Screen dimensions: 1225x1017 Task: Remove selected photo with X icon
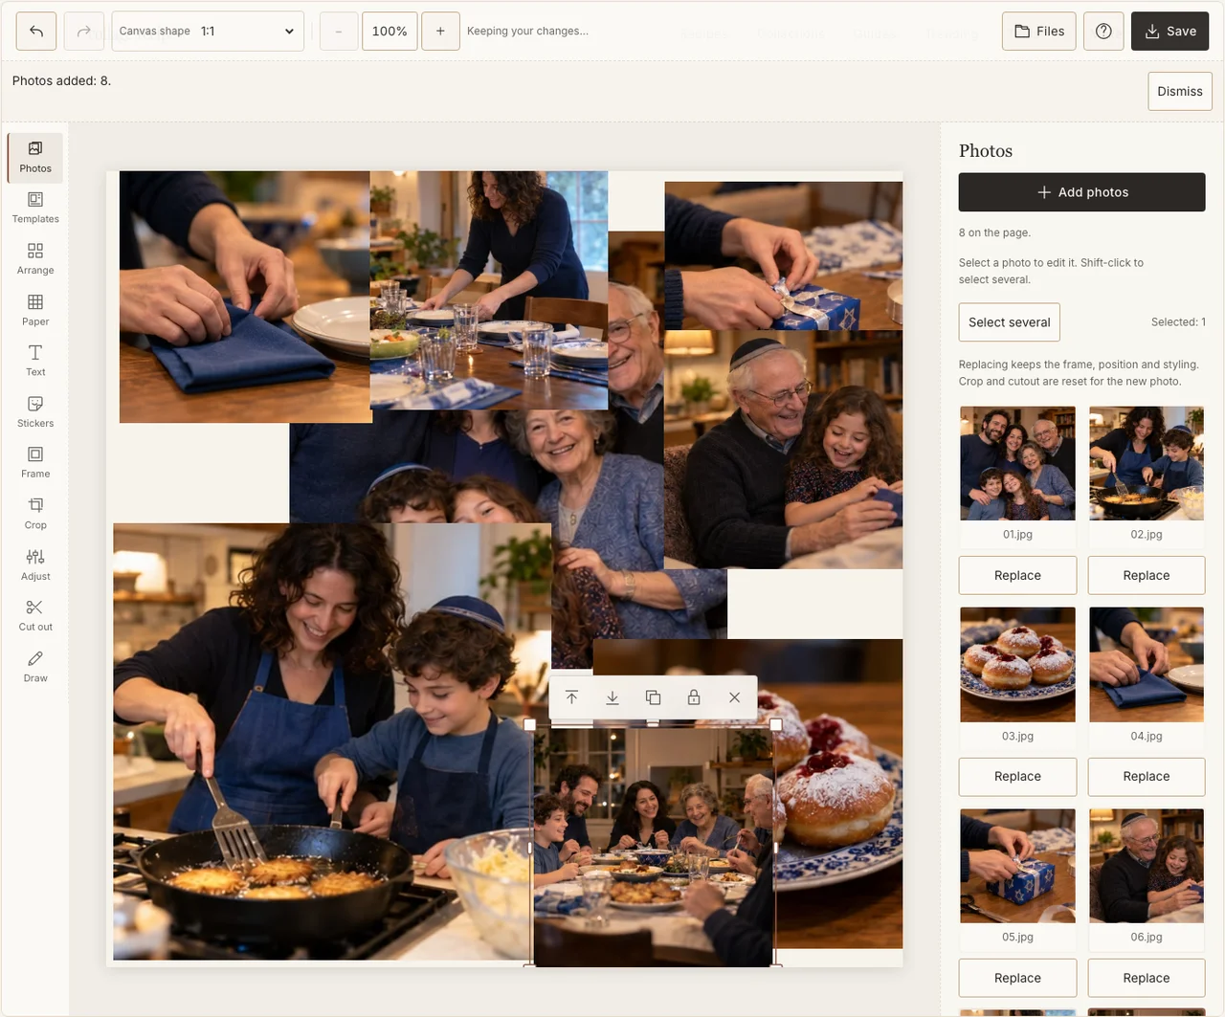coord(734,697)
